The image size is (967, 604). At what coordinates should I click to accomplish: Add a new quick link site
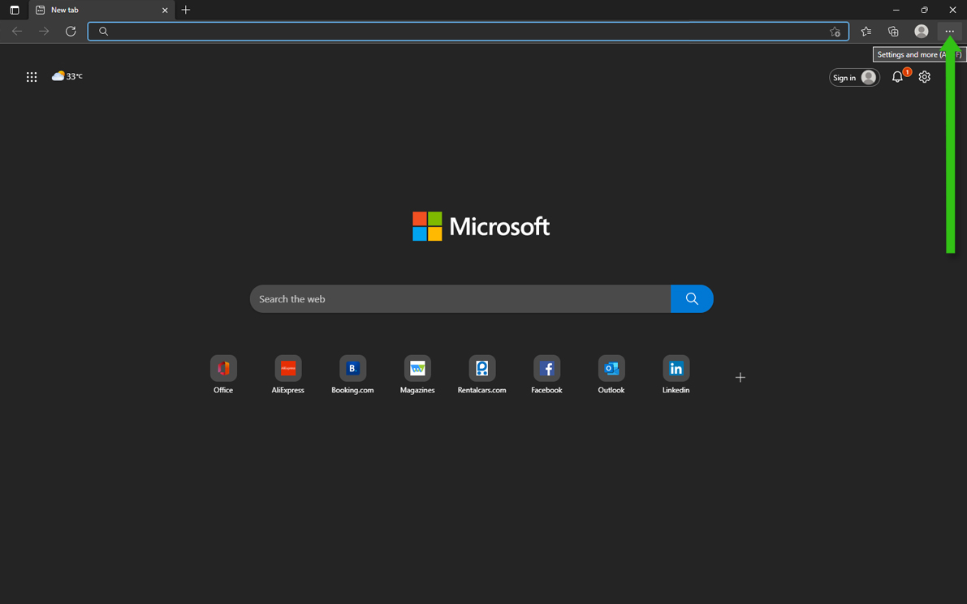point(740,378)
